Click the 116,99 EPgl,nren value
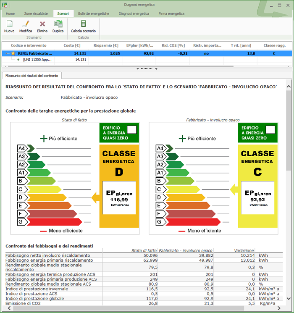Viewport: 294px width, 313px height. point(119,200)
